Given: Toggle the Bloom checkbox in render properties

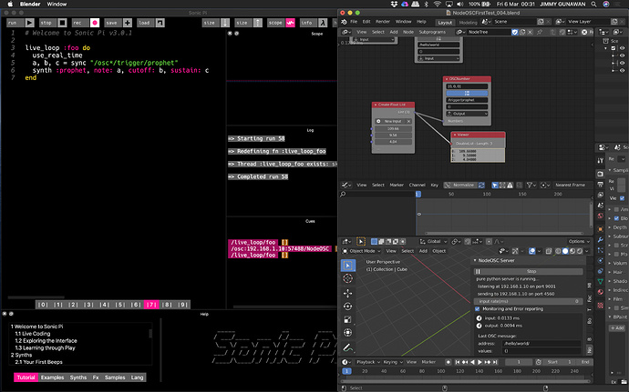Looking at the screenshot, I should (616, 218).
